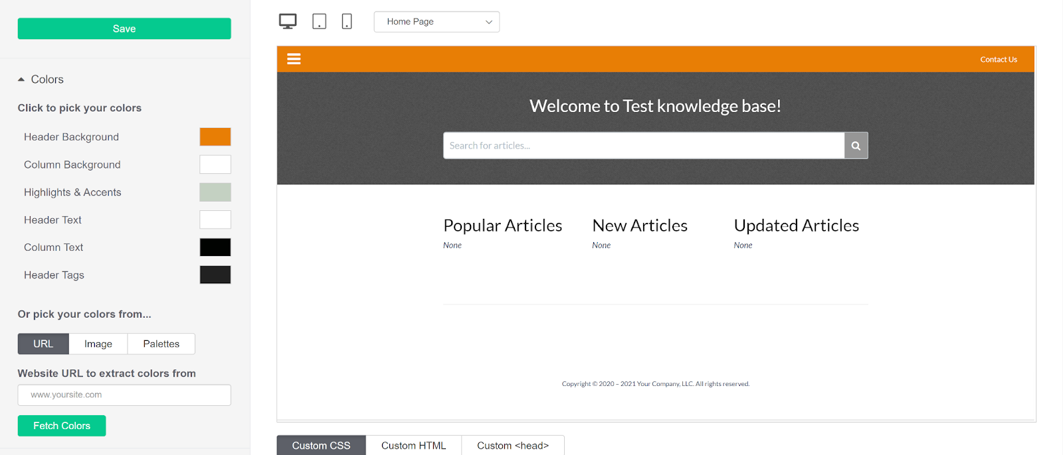Screen dimensions: 1063x455
Task: Select the Palettes color source option
Action: point(161,344)
